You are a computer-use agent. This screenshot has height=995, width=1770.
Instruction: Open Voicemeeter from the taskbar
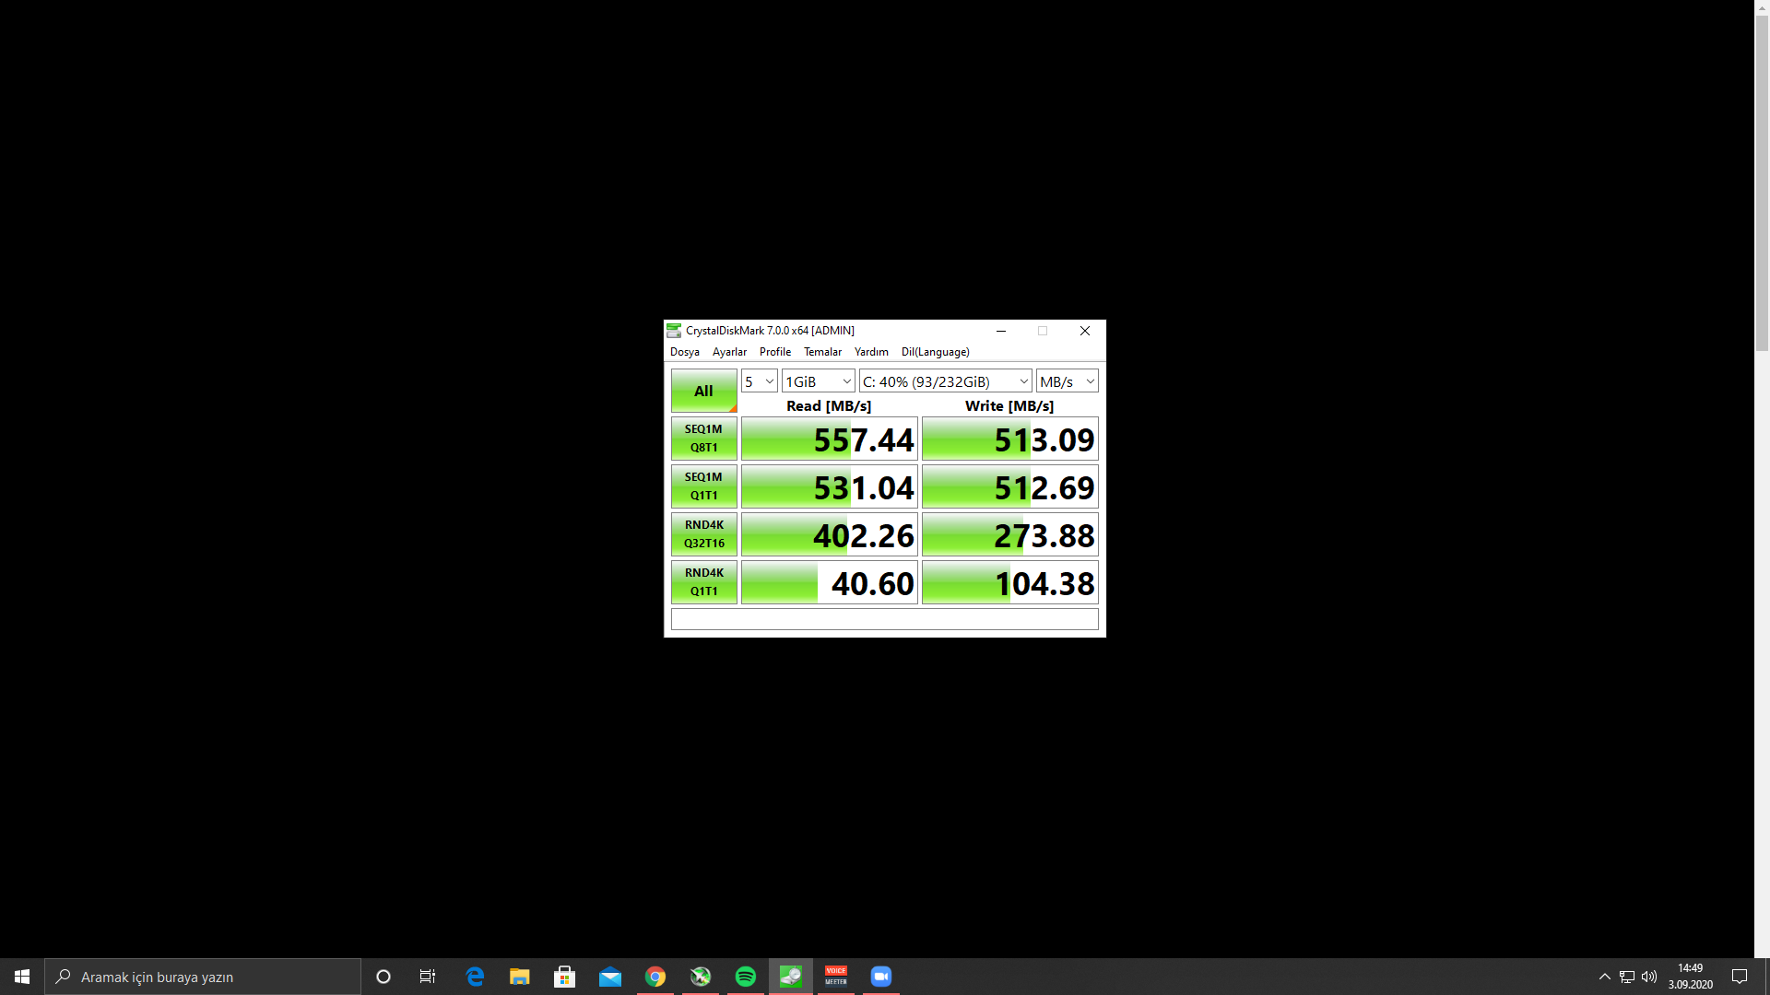click(x=836, y=977)
